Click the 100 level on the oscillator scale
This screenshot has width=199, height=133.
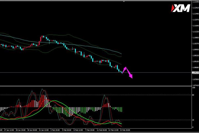tap(194, 88)
